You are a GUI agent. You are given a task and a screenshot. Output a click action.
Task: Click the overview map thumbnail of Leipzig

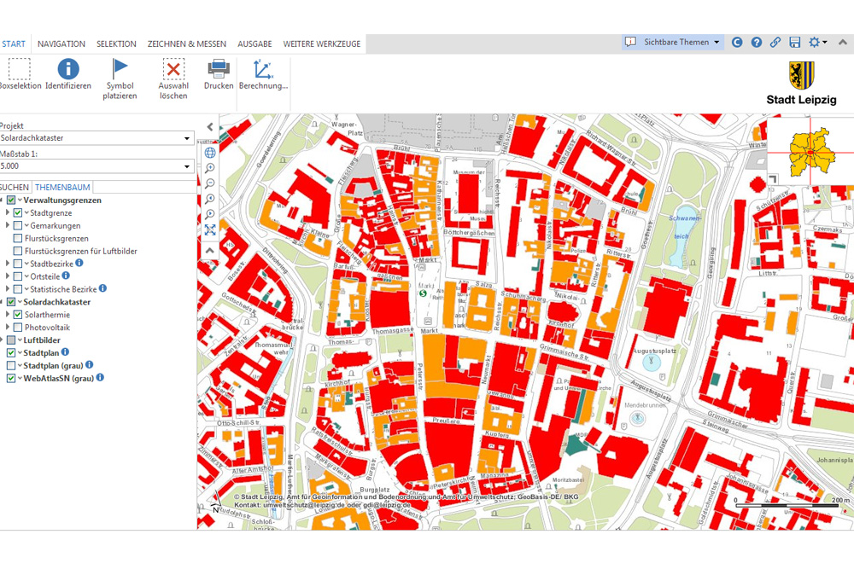(810, 152)
